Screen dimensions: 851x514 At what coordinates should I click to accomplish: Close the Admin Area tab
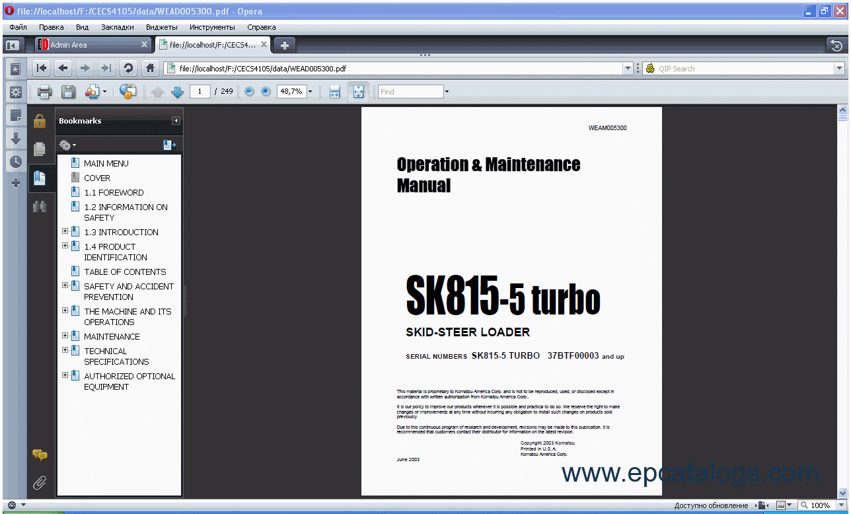tap(145, 45)
